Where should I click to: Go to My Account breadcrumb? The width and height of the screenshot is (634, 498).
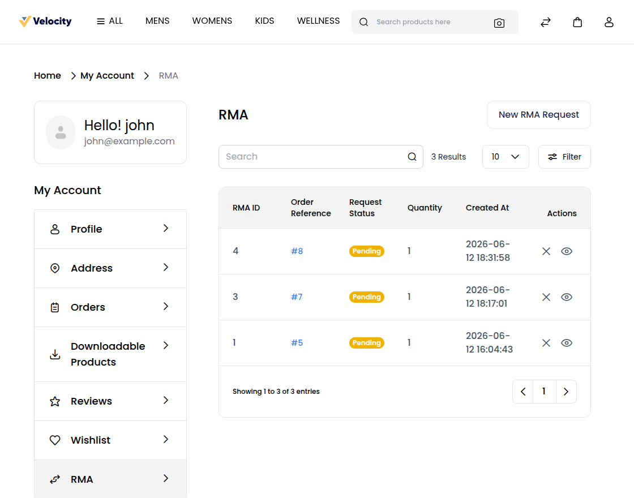pos(107,76)
